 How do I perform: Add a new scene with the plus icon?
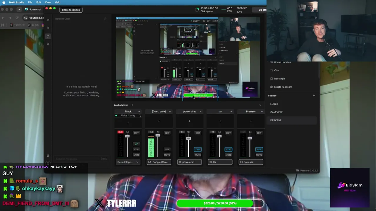pos(314,96)
